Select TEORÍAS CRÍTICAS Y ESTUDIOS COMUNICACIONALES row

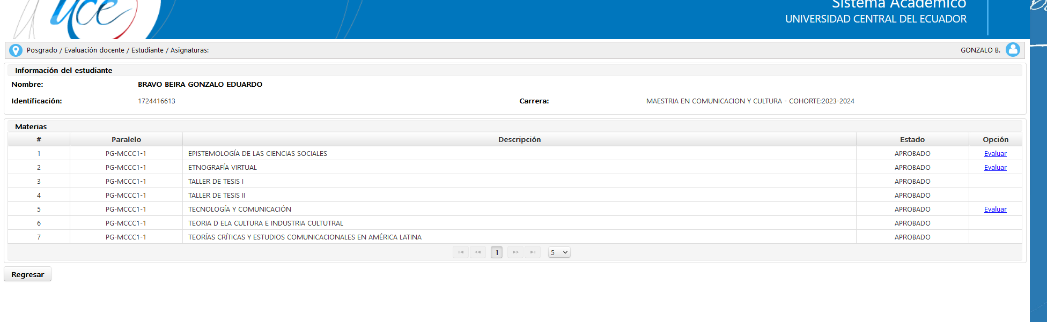tap(515, 237)
